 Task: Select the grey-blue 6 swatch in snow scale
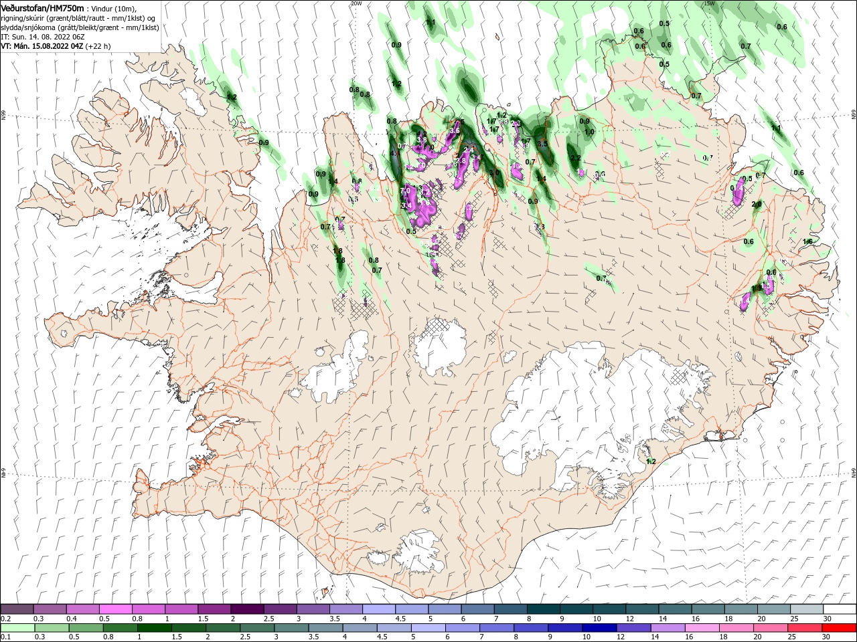point(477,609)
